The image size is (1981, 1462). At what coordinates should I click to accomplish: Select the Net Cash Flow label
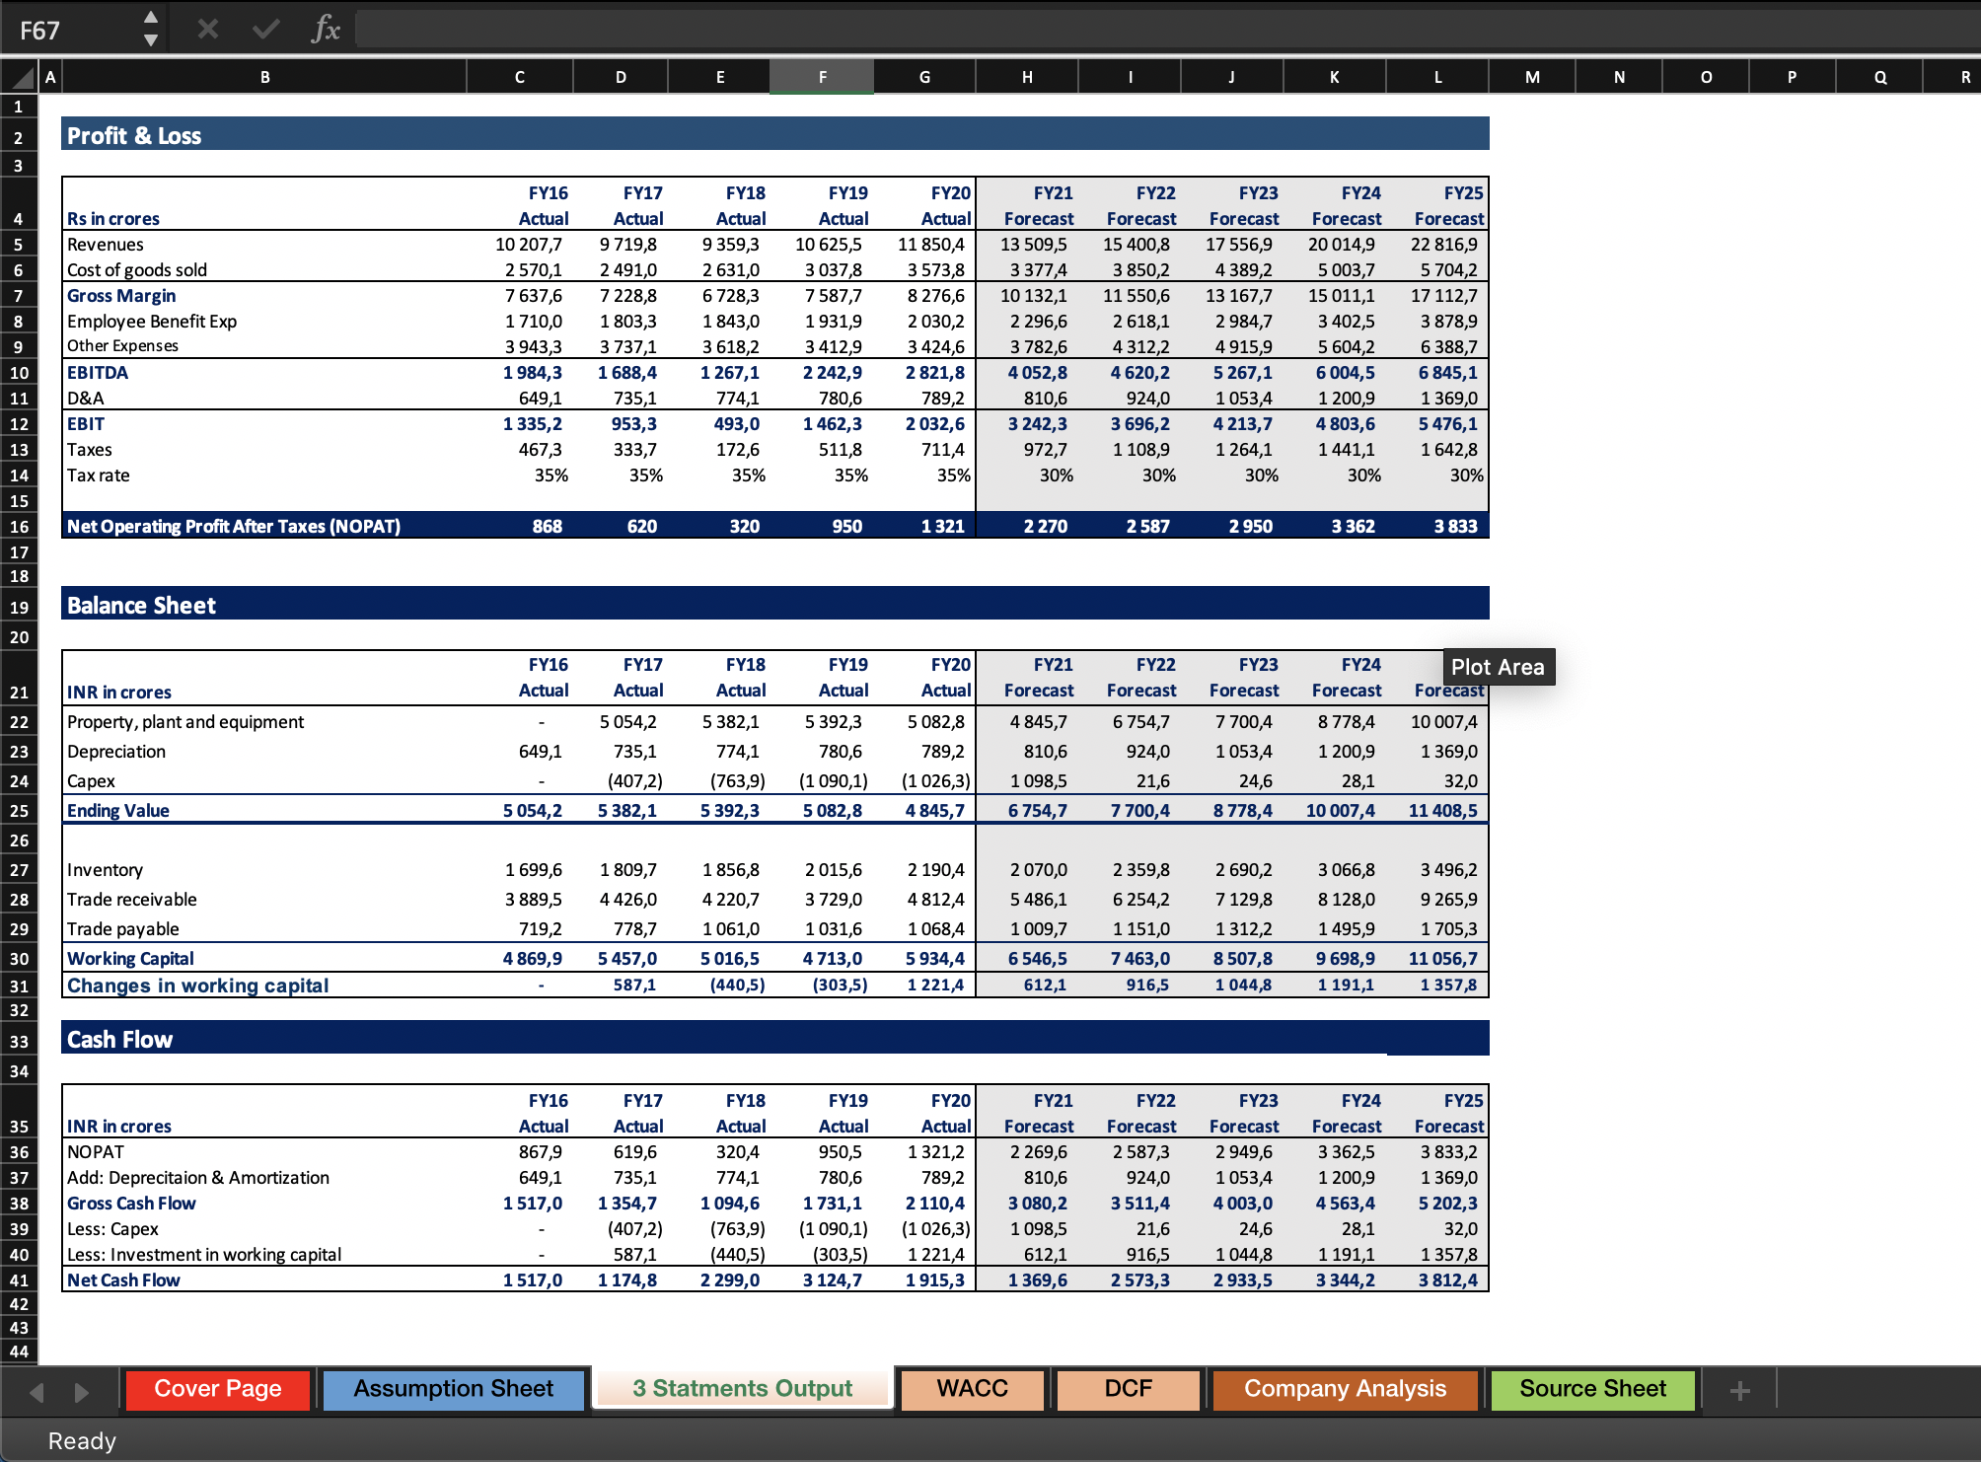click(x=123, y=1280)
